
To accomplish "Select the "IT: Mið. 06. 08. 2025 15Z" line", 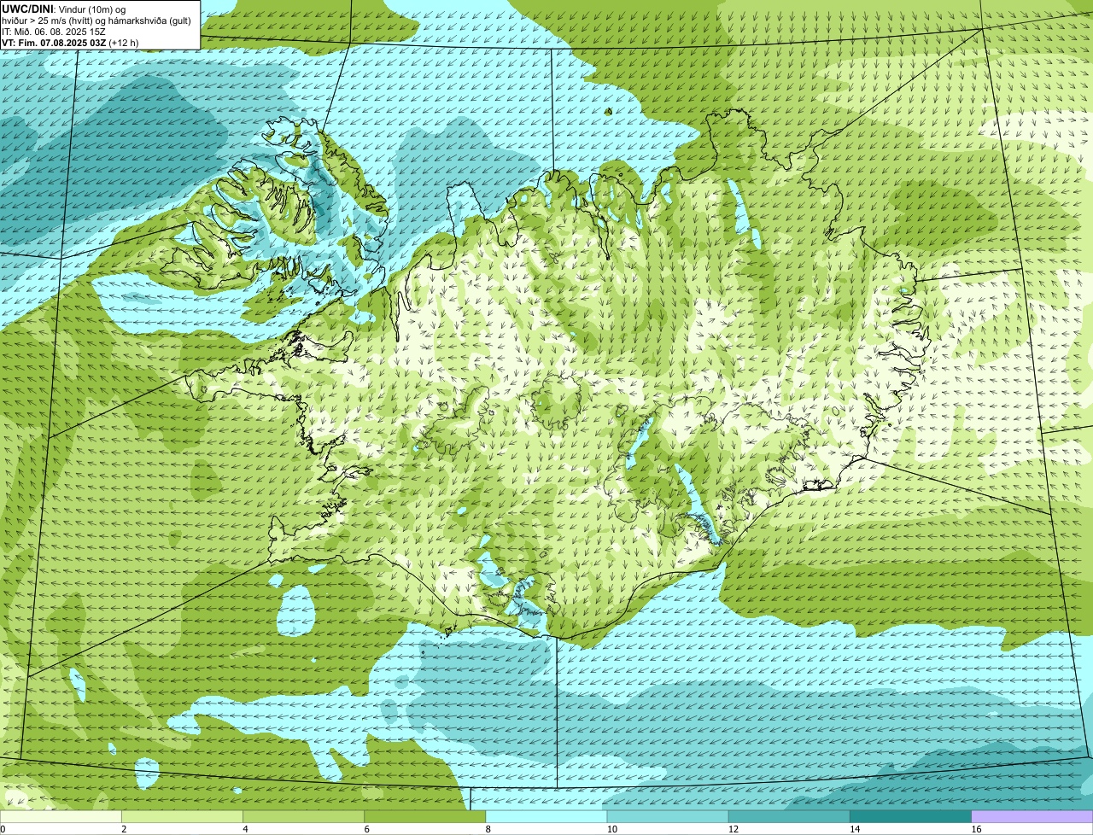I will tap(54, 31).
